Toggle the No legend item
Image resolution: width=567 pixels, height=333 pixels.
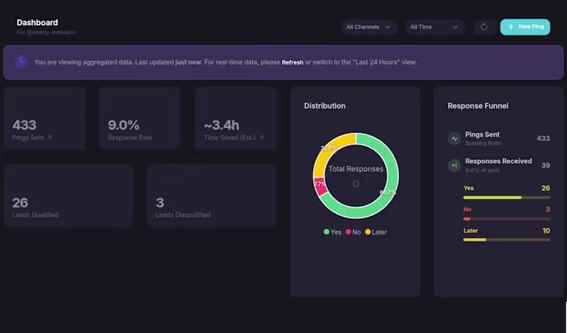click(353, 232)
